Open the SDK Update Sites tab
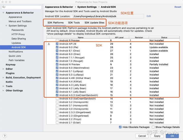Image resolution: width=183 pixels, height=140 pixels. 94,23
